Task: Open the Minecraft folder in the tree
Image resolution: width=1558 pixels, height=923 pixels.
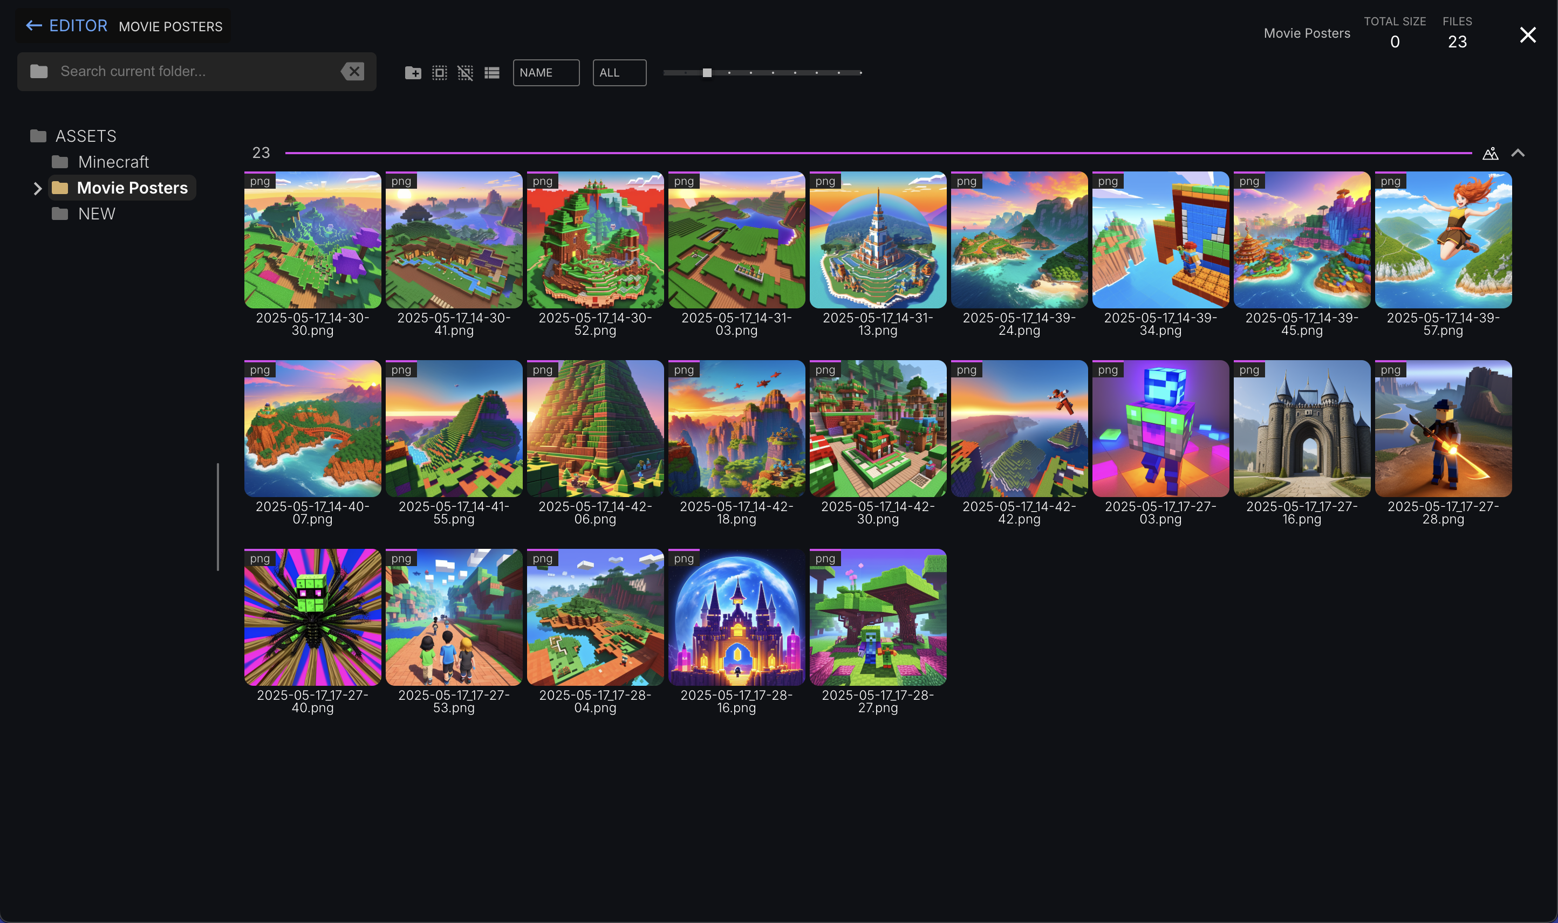Action: click(x=100, y=162)
